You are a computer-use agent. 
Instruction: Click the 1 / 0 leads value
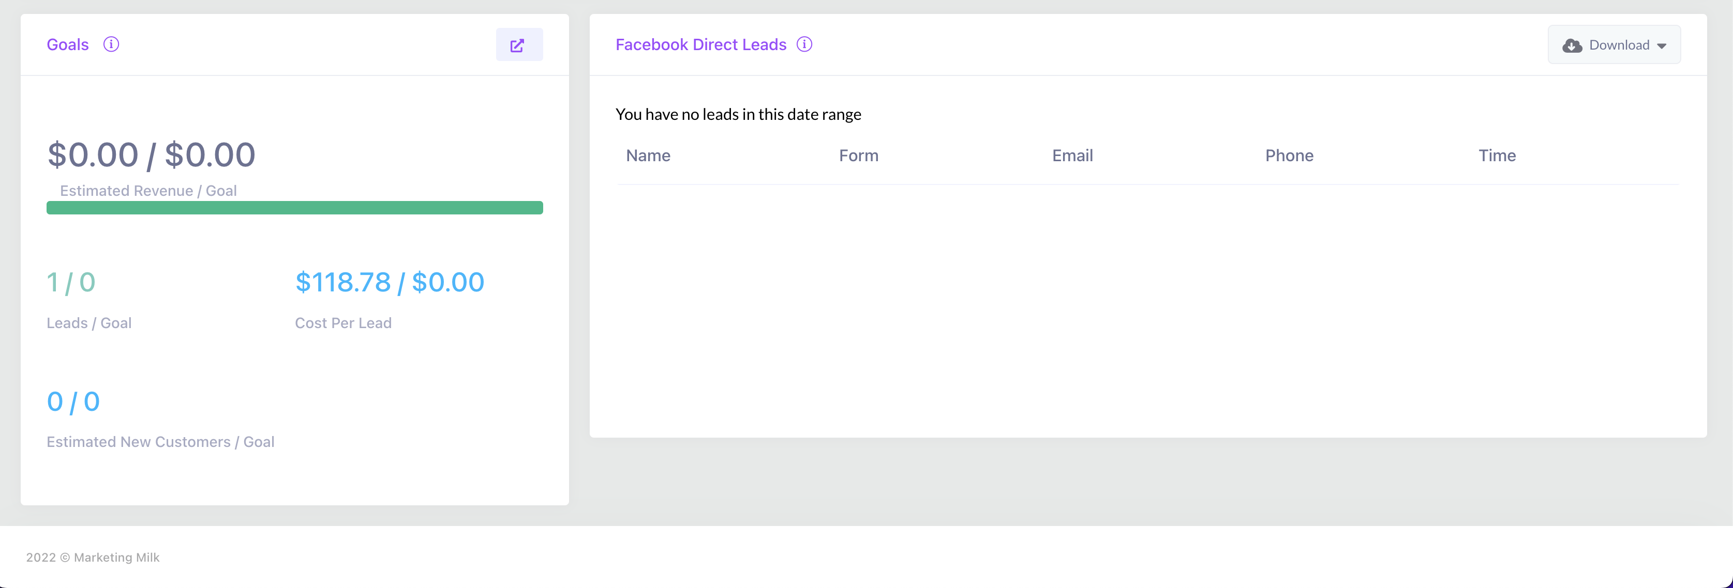point(71,282)
